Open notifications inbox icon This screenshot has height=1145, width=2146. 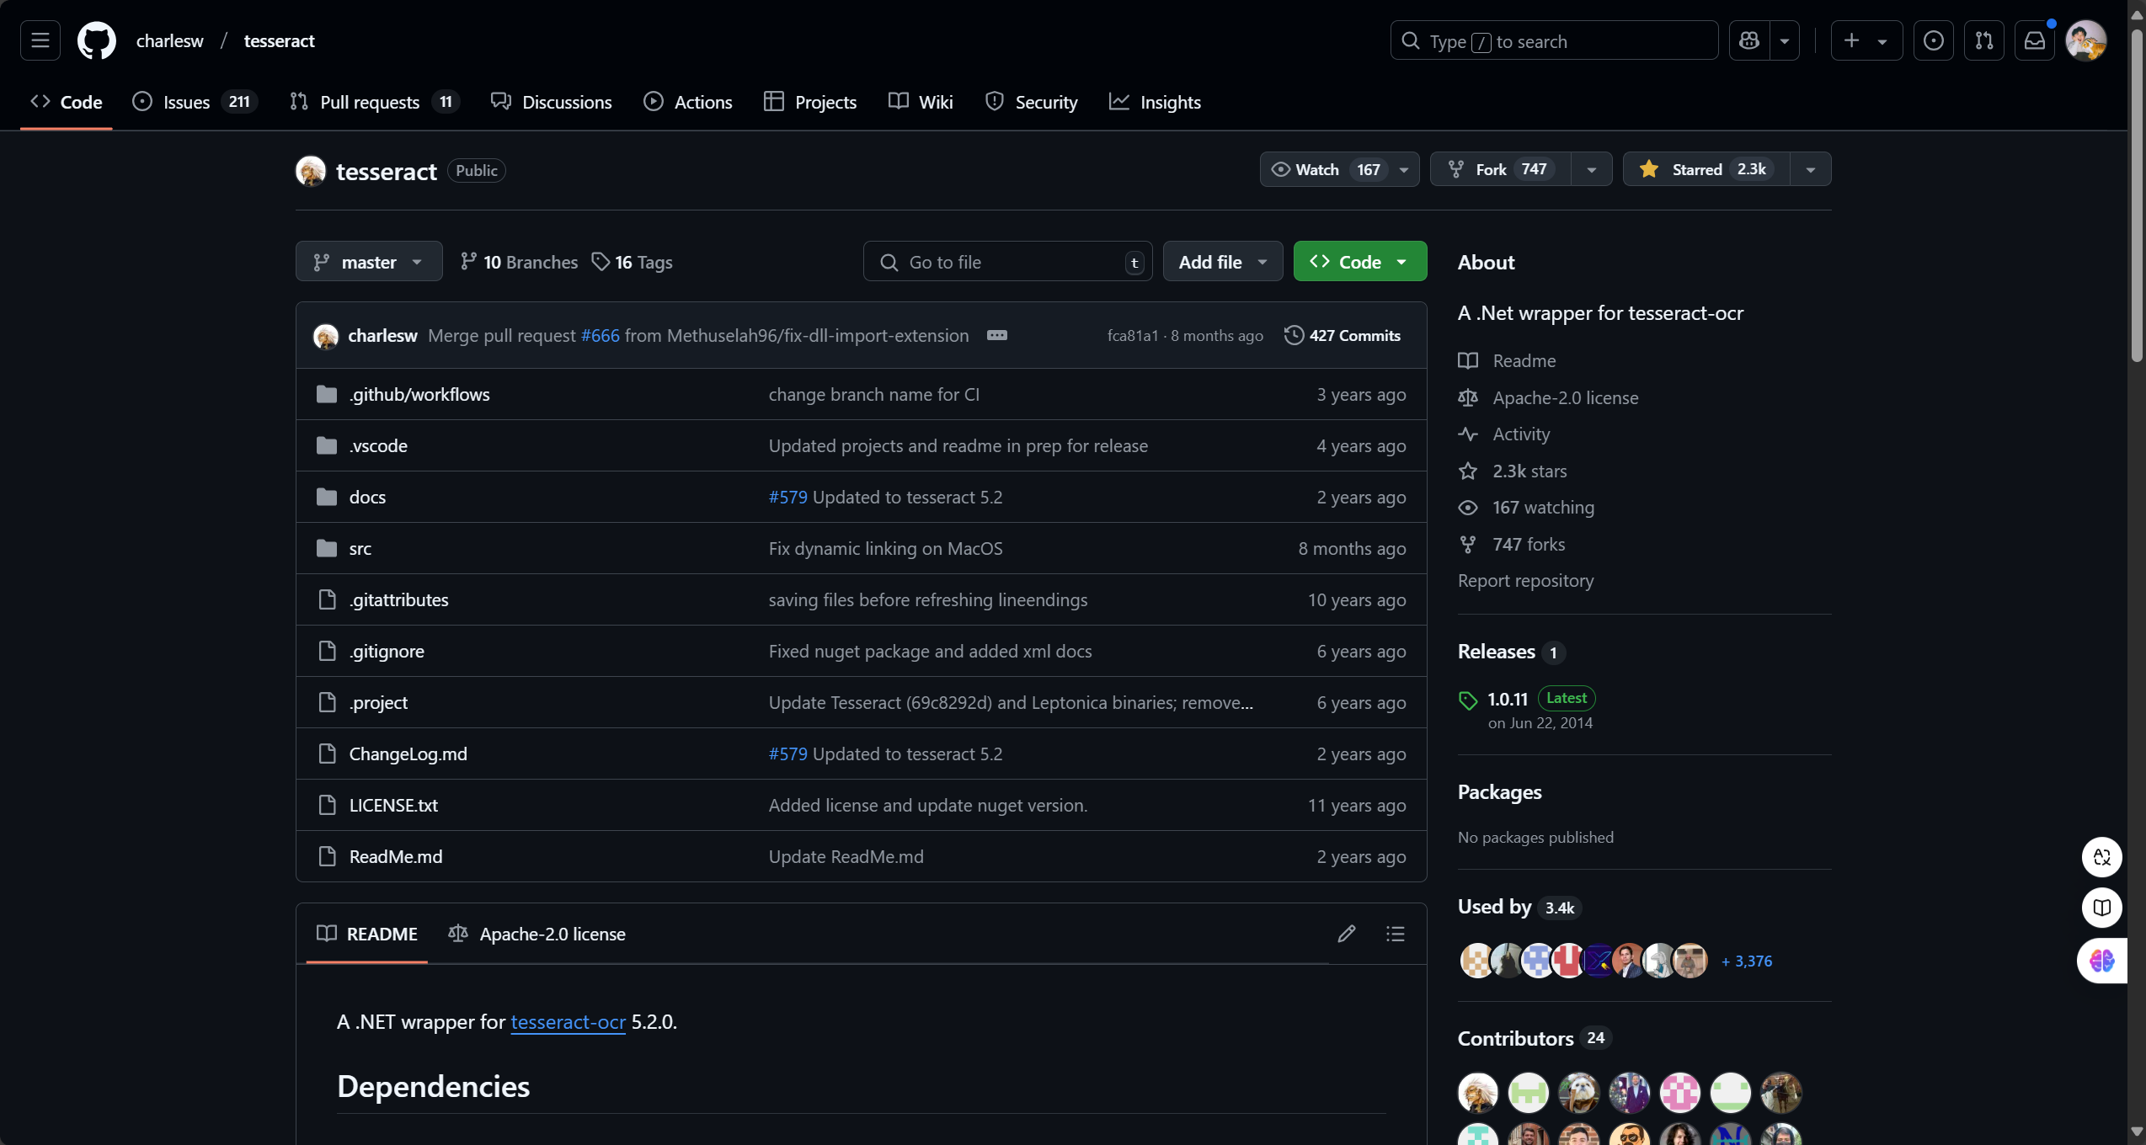click(2035, 40)
